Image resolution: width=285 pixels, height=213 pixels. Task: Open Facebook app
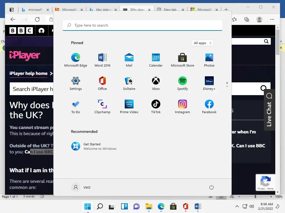(x=209, y=107)
